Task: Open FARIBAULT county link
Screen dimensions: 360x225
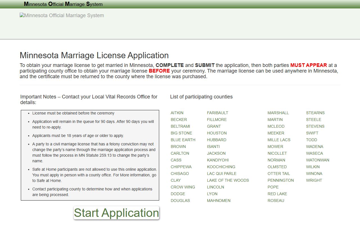Action: (x=217, y=113)
